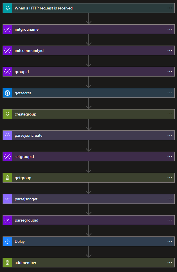The image size is (177, 272).
Task: Expand the setgroupid step
Action: pyautogui.click(x=86, y=156)
